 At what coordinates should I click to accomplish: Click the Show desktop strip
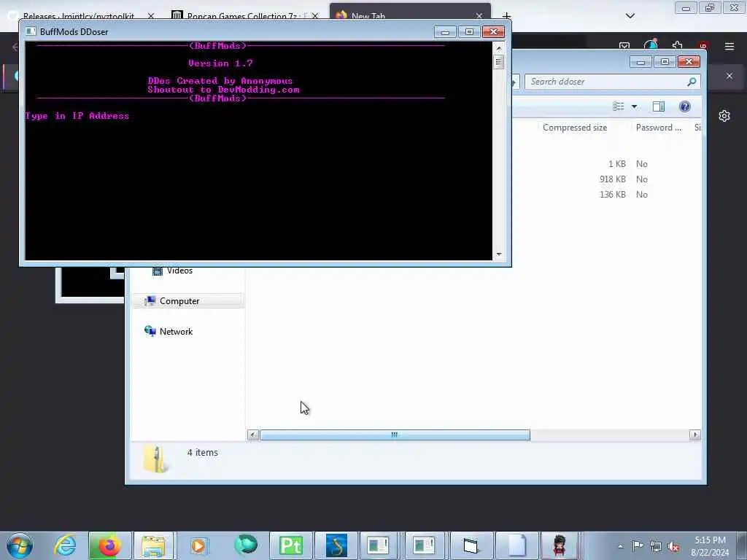(x=742, y=545)
